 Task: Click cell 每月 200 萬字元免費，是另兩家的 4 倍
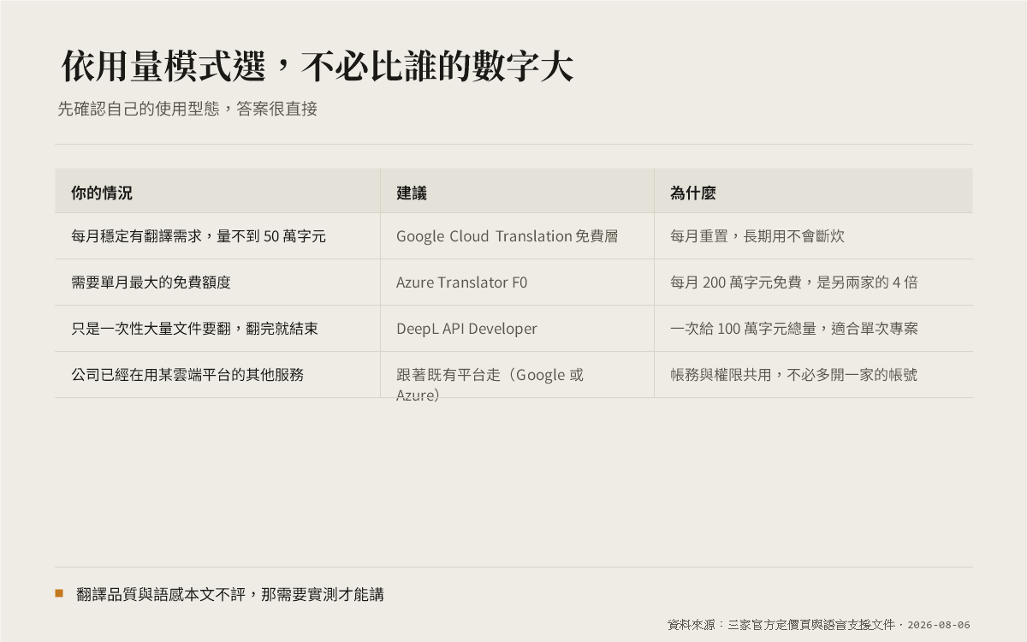813,282
